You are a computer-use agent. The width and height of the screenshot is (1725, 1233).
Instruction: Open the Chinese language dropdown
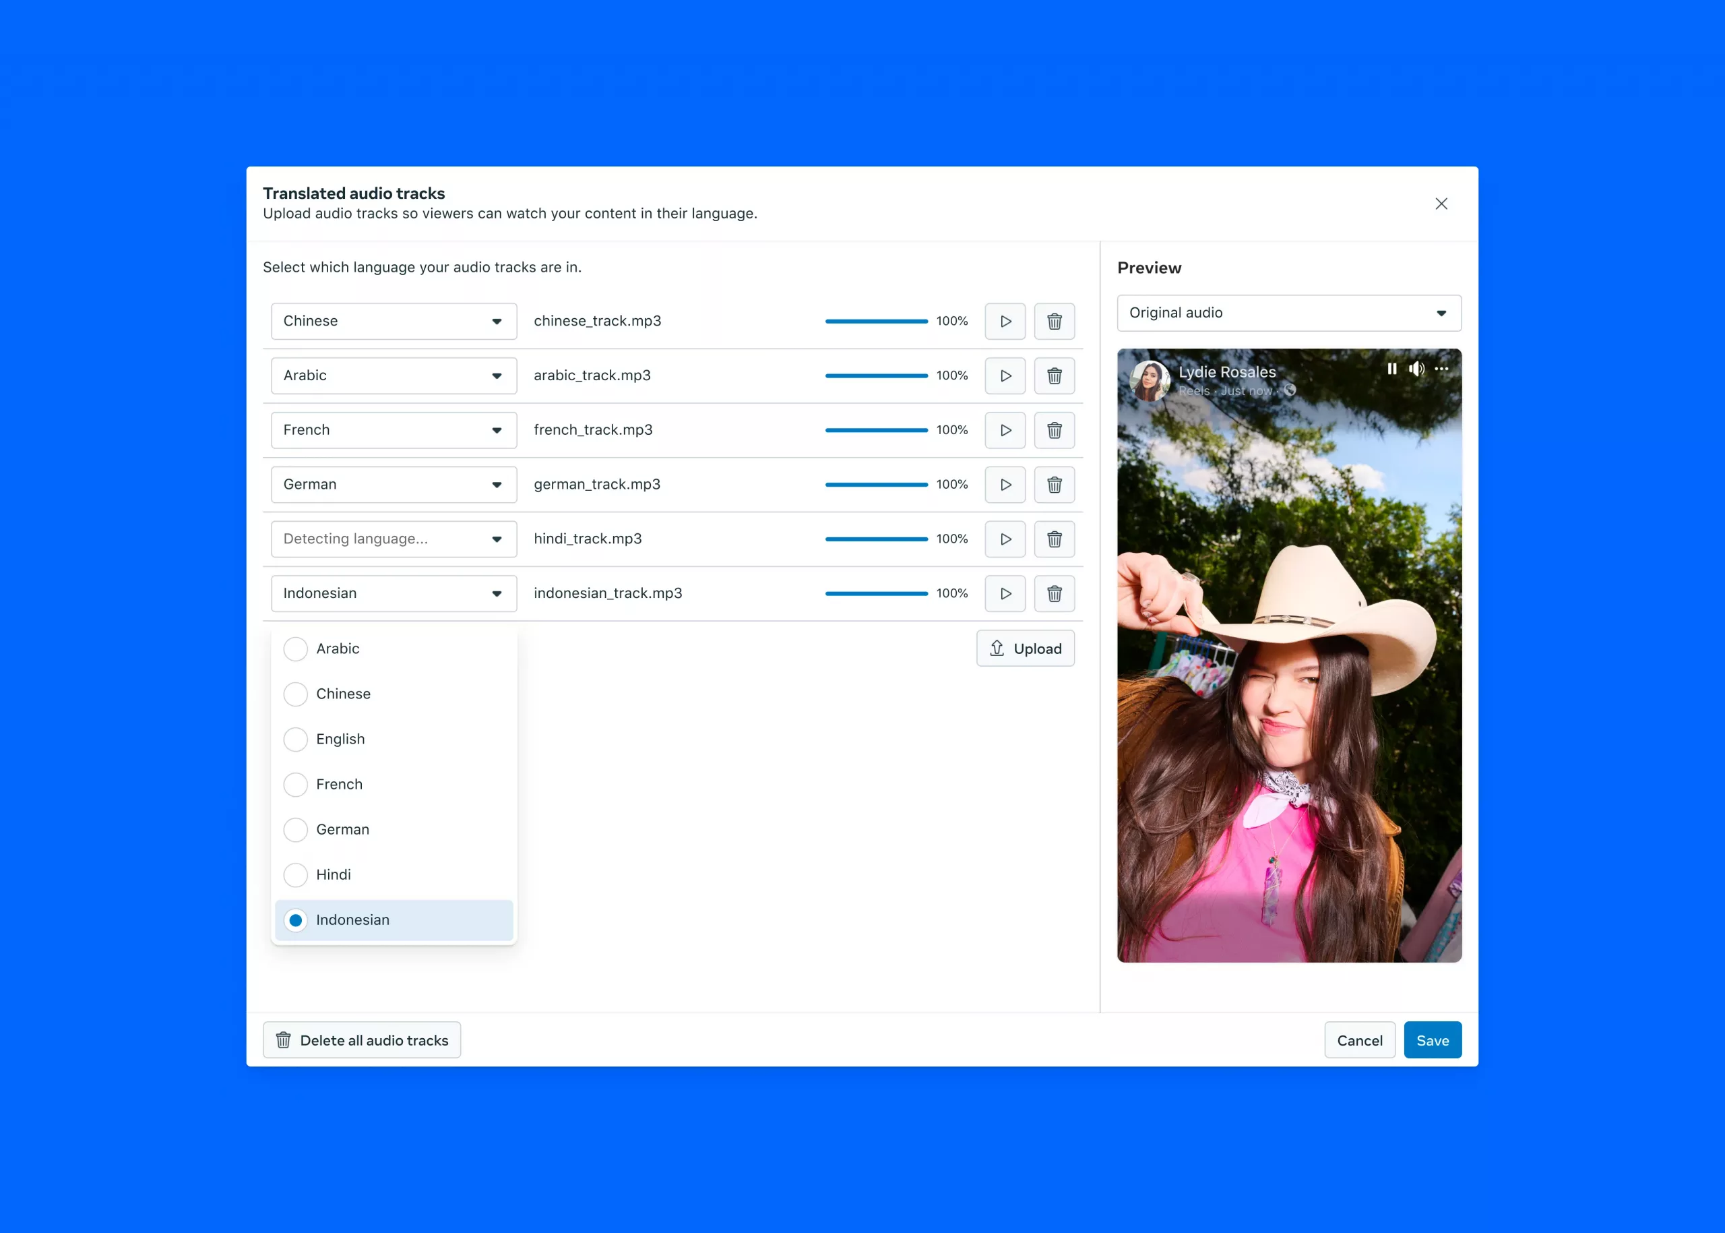pos(393,321)
